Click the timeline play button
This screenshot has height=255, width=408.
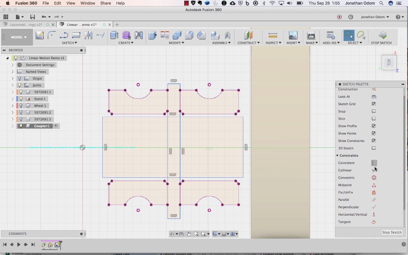tap(19, 244)
